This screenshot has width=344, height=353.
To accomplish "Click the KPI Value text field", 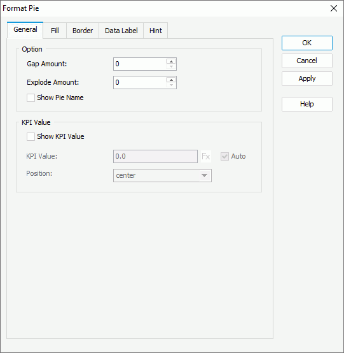I will click(156, 157).
